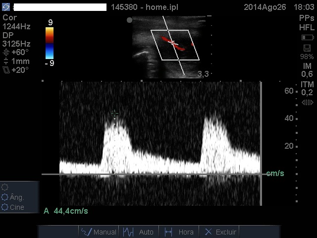Image resolution: width=317 pixels, height=238 pixels.
Task: Choose Manual trace mode
Action: tap(99, 232)
